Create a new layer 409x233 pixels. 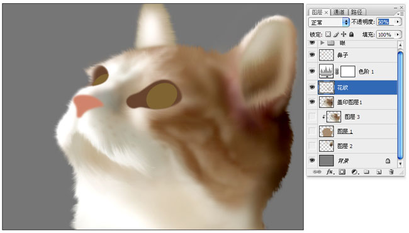(379, 172)
